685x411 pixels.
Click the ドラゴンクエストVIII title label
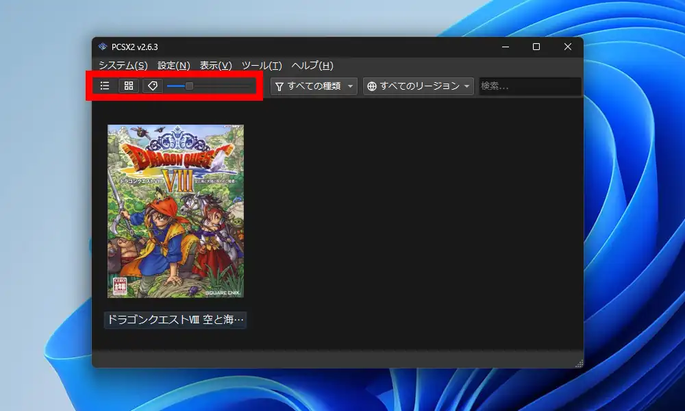click(177, 320)
